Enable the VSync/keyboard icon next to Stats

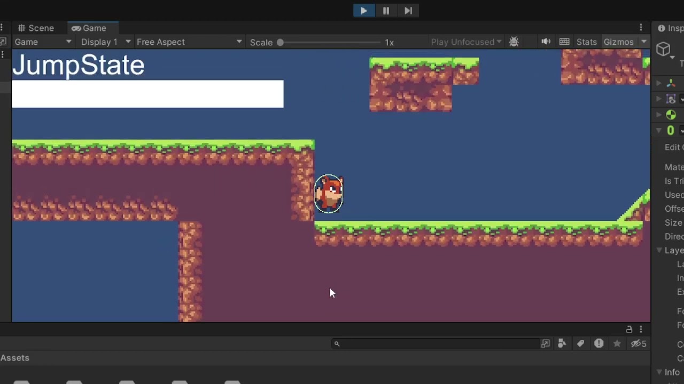pyautogui.click(x=564, y=42)
